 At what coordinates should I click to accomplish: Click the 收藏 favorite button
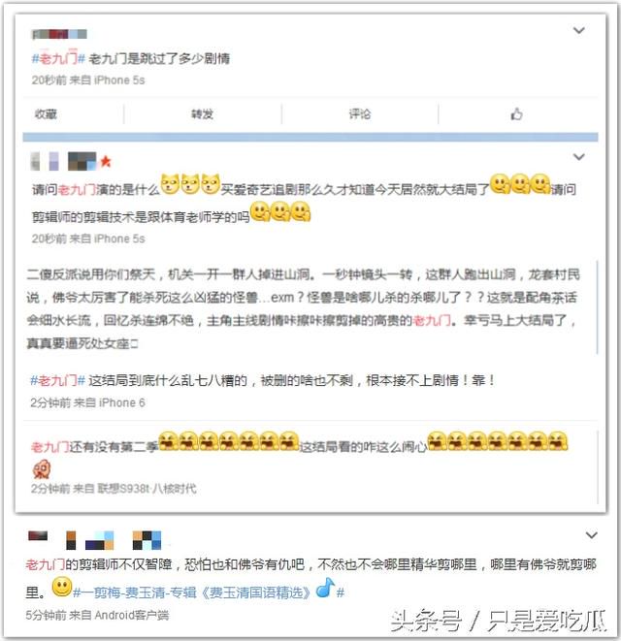(x=46, y=114)
